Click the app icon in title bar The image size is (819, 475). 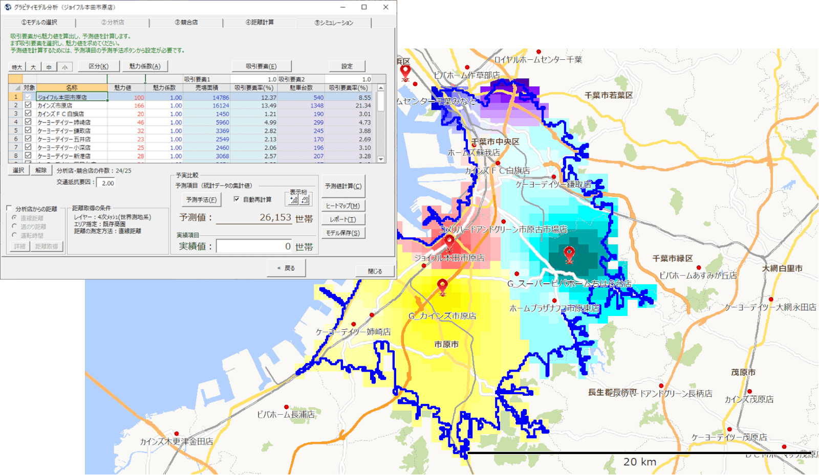(x=8, y=7)
